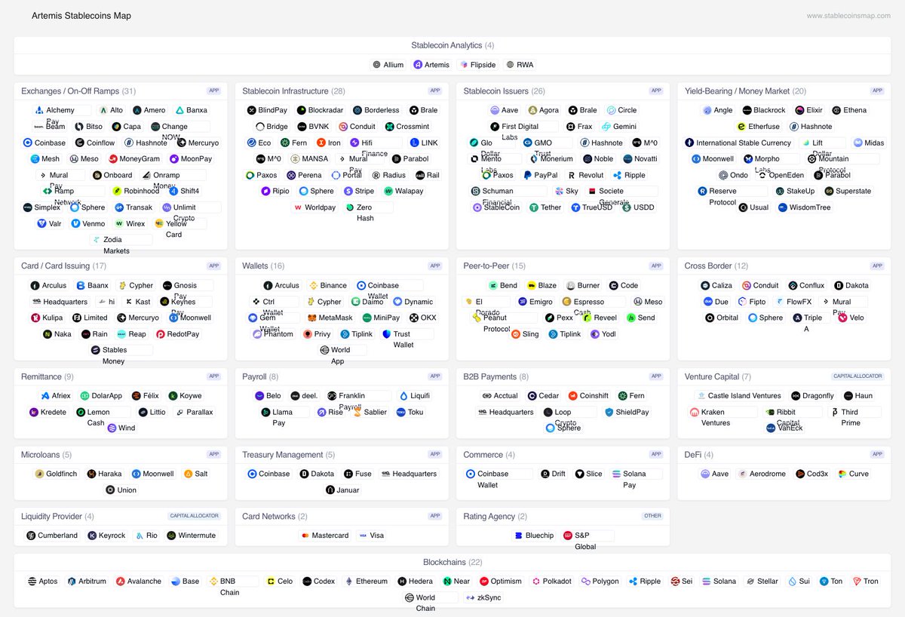Select the MoneyGram logo icon
The width and height of the screenshot is (905, 617).
tap(113, 159)
